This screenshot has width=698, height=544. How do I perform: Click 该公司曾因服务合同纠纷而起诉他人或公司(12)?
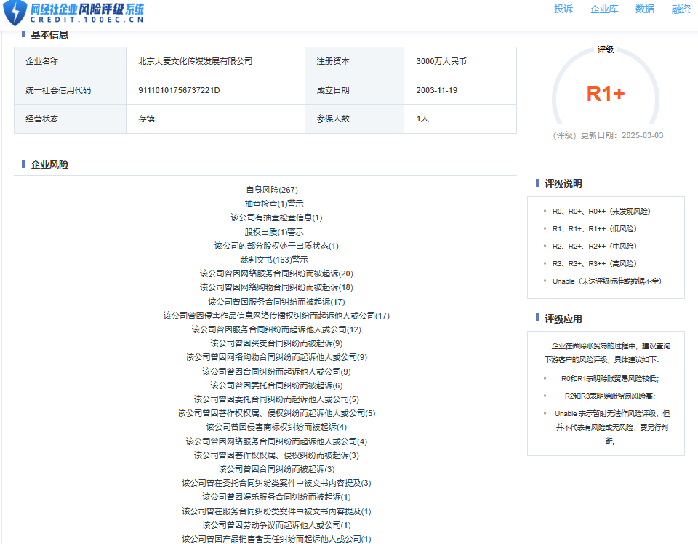276,330
